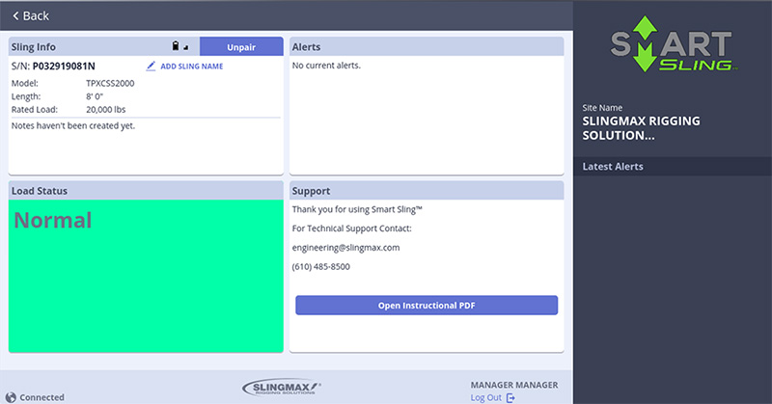The width and height of the screenshot is (772, 404).
Task: Open the Latest Alerts section
Action: 672,166
